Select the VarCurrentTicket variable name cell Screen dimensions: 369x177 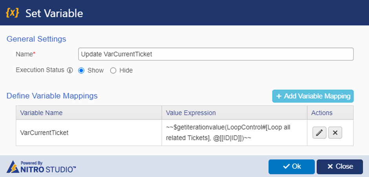point(89,133)
